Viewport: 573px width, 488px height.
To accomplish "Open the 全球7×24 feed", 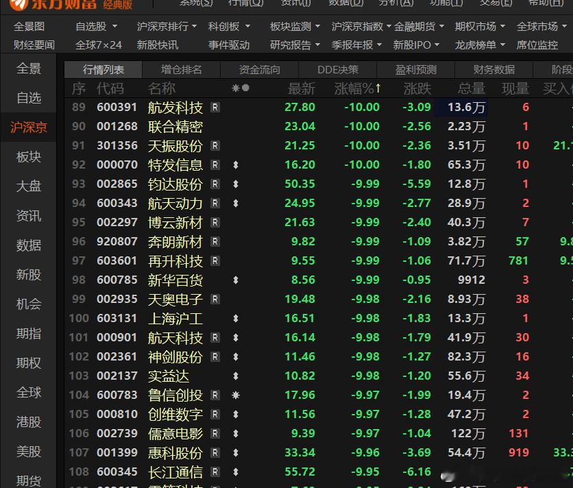I will click(x=98, y=45).
